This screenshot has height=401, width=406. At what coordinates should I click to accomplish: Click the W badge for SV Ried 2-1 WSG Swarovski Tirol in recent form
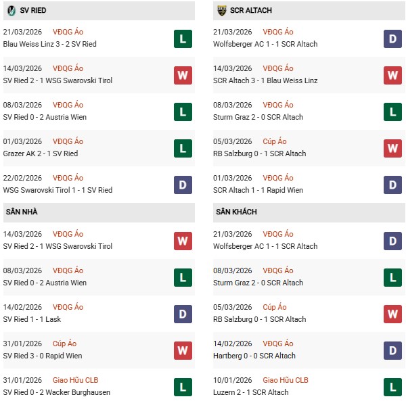pyautogui.click(x=183, y=75)
